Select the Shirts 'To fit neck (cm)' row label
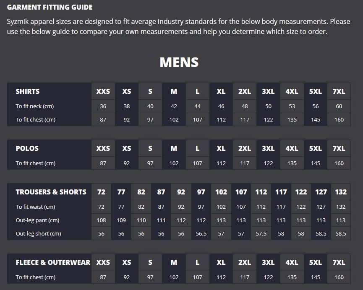The image size is (363, 290). (35, 106)
